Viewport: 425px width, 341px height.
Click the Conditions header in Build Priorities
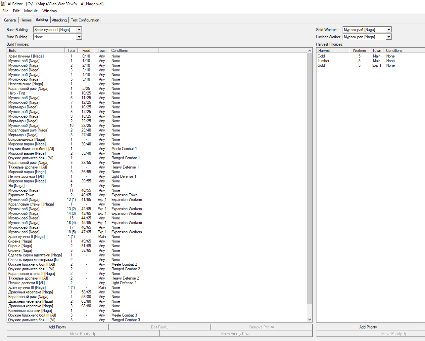134,51
